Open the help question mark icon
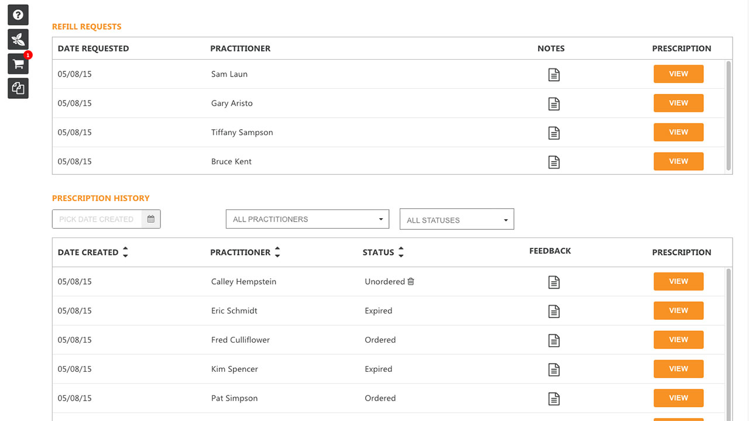This screenshot has height=421, width=749. click(x=18, y=15)
